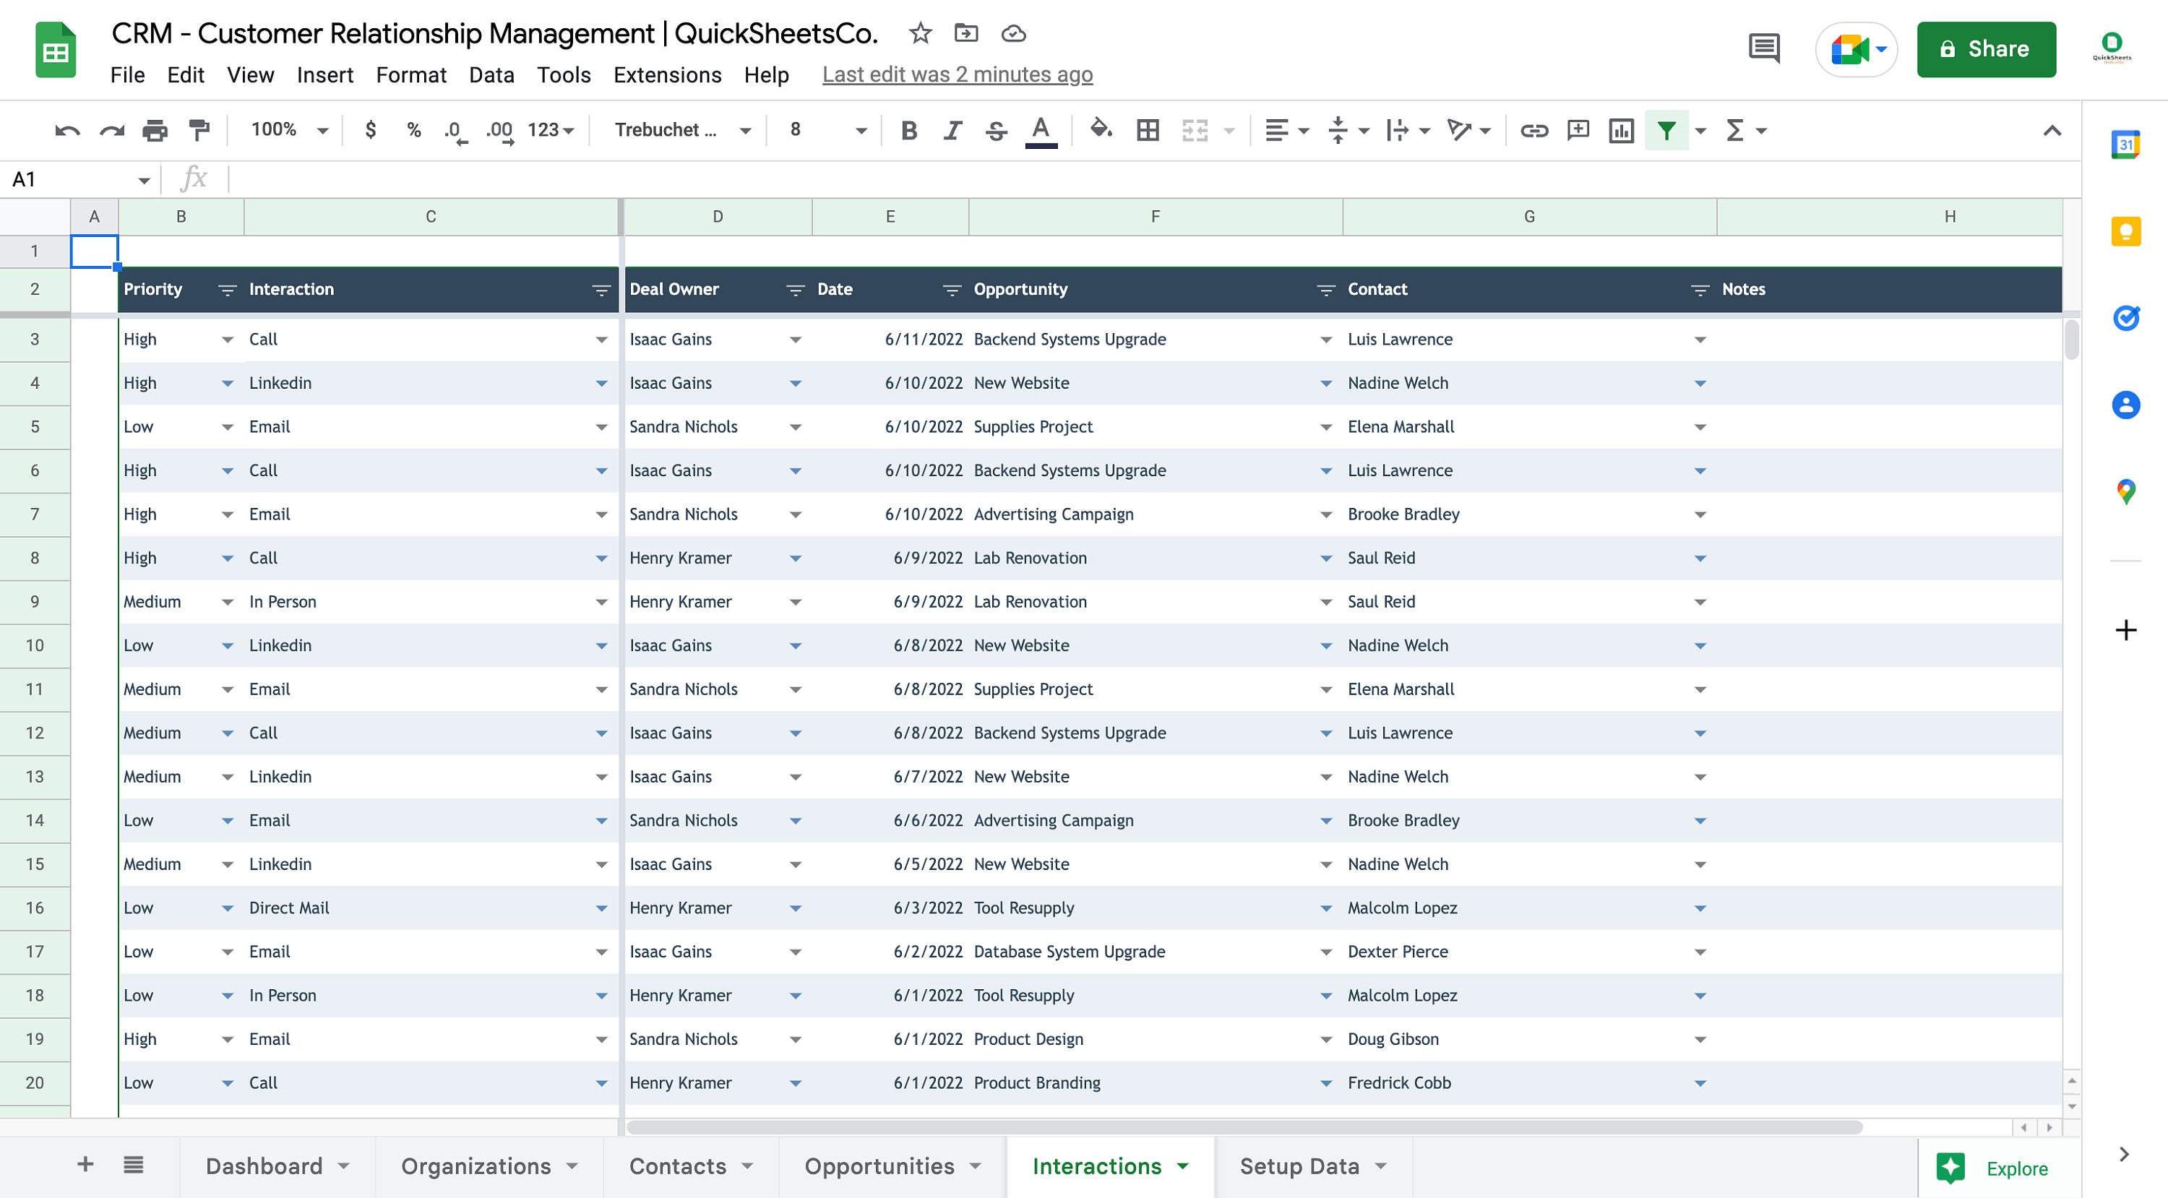This screenshot has height=1198, width=2168.
Task: Select the Undo icon
Action: pos(67,129)
